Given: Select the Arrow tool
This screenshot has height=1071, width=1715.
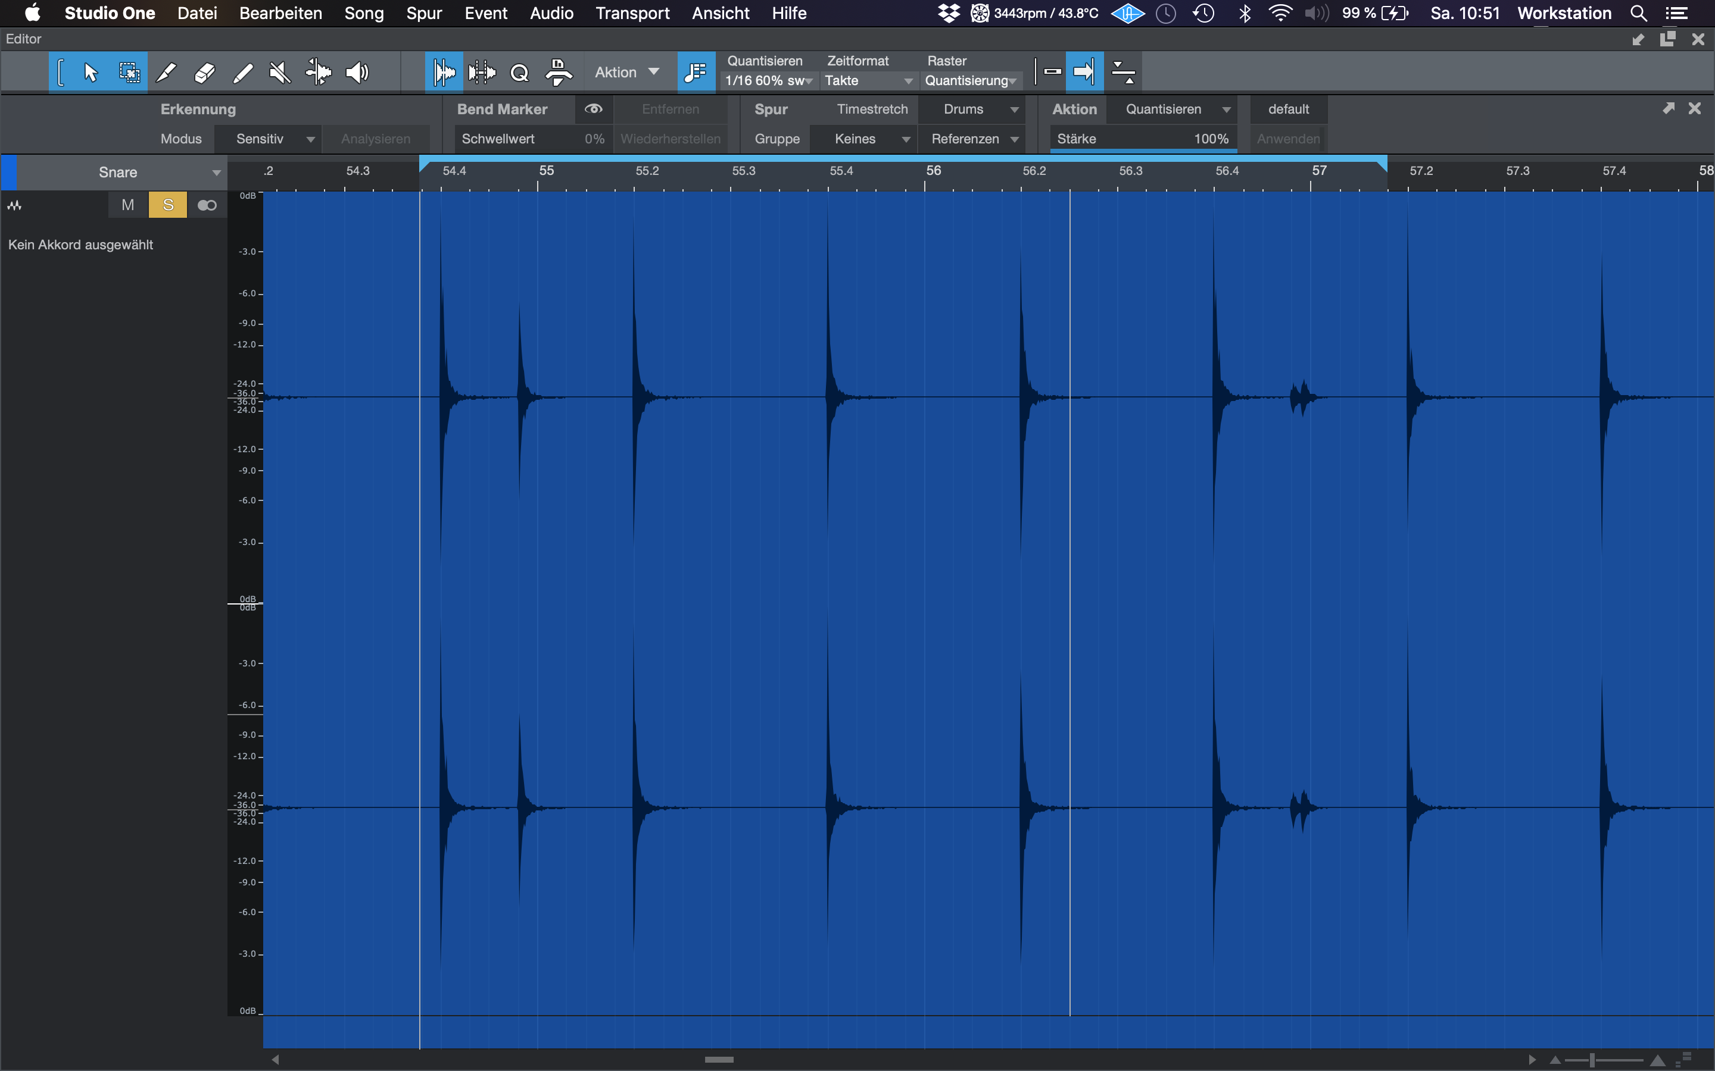Looking at the screenshot, I should tap(91, 72).
